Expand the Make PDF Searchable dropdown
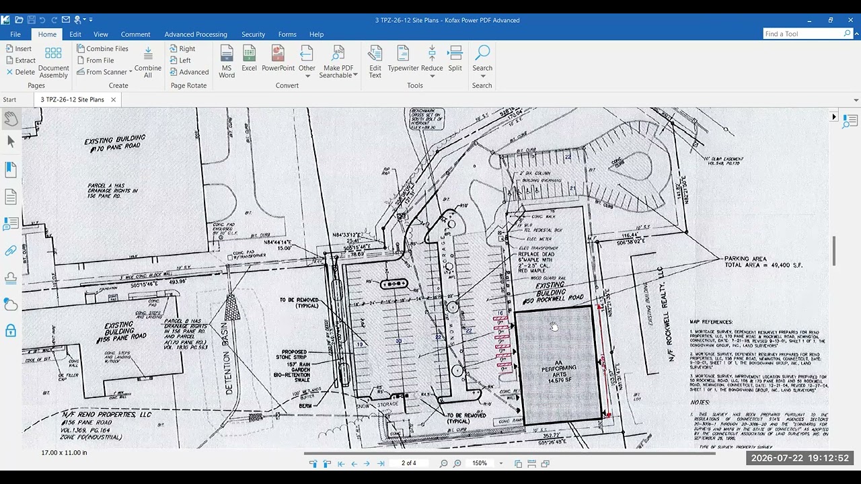Viewport: 861px width, 484px height. [x=354, y=75]
